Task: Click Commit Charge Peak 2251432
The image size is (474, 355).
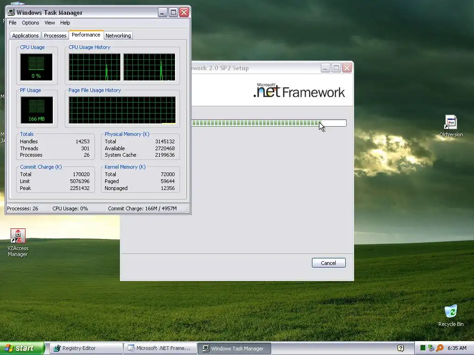Action: [x=80, y=188]
